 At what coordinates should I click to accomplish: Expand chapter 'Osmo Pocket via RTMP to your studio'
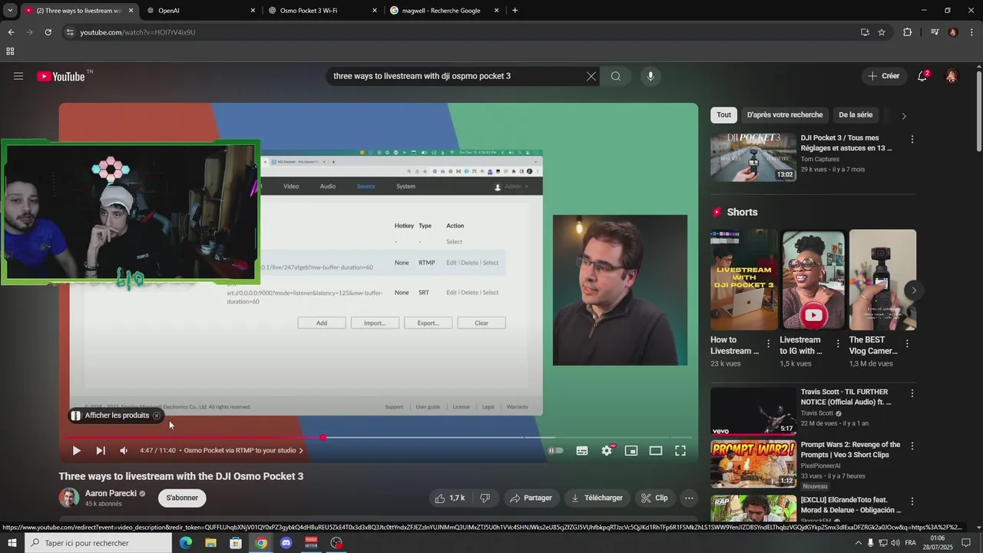click(243, 451)
